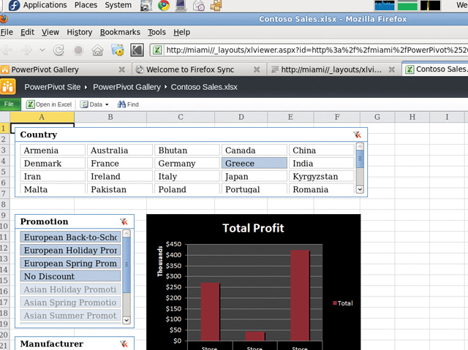Go to PowerPivot Gallery breadcrumb link
Viewport: 468px width, 350px height.
coord(127,87)
